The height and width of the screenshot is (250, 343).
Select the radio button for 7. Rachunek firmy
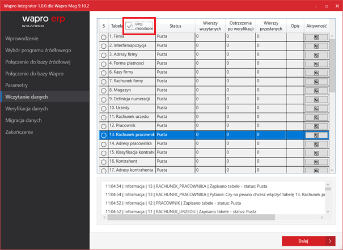104,82
